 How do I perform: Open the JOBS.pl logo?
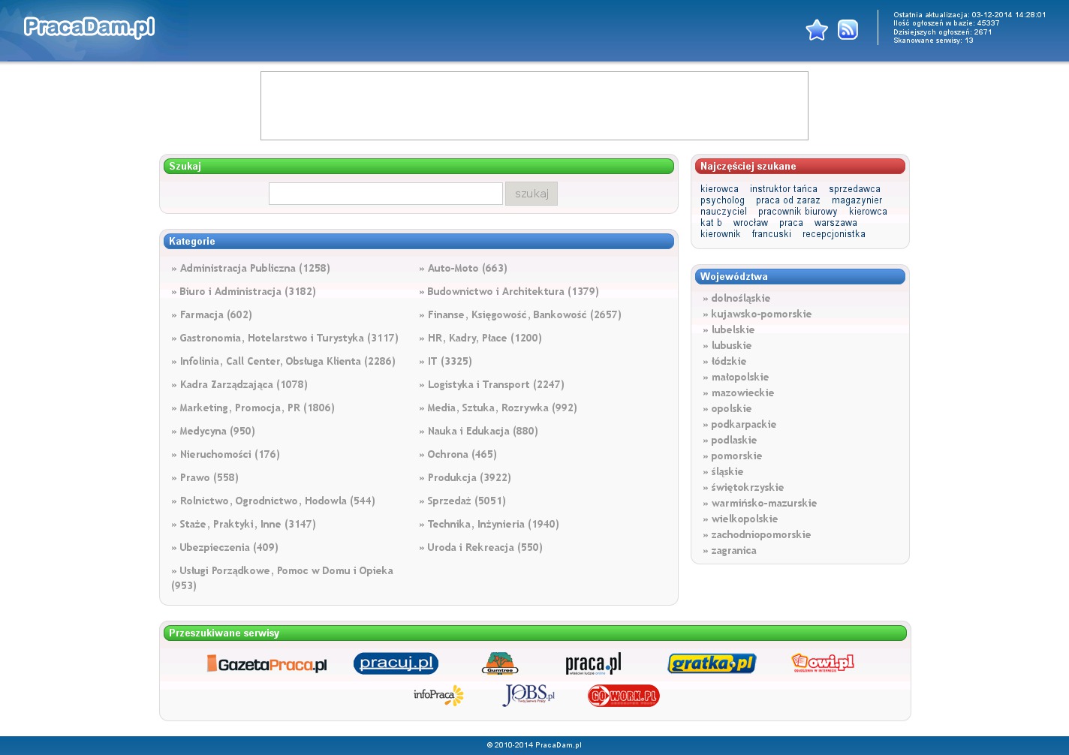tap(528, 696)
